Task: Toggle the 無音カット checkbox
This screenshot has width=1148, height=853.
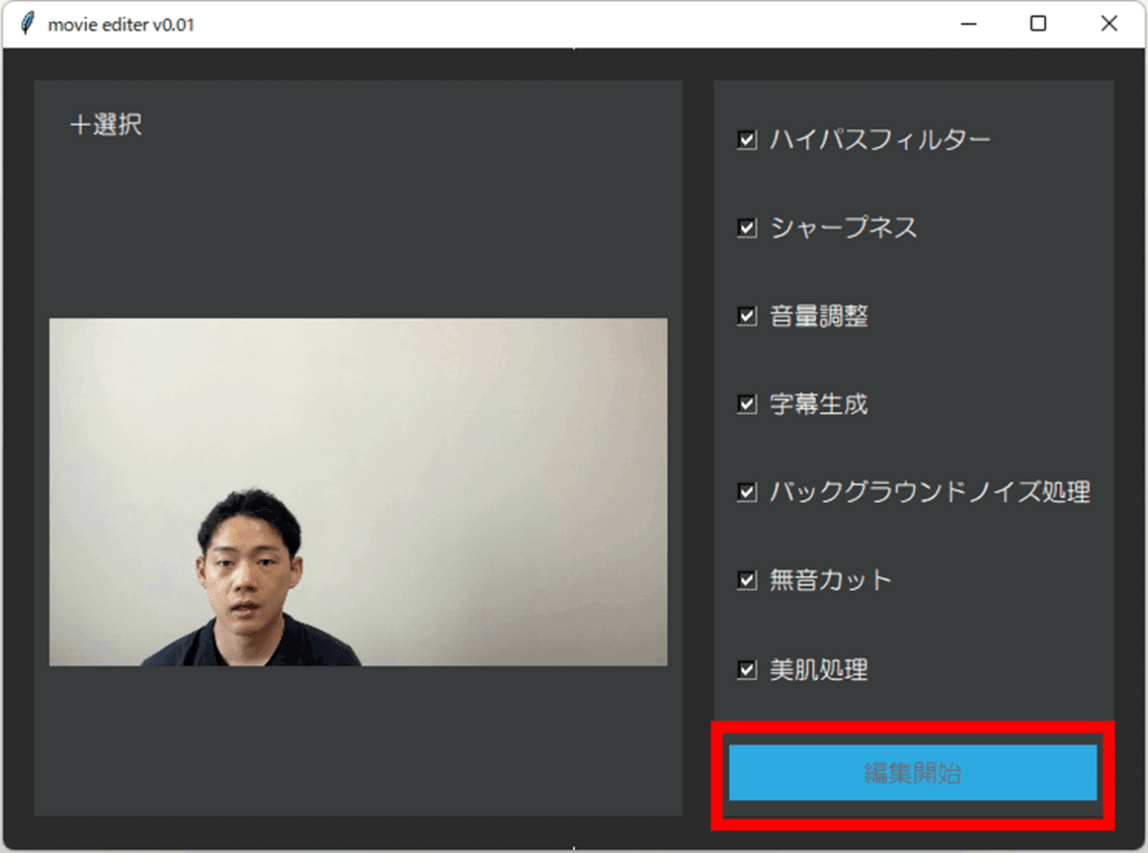Action: coord(747,580)
